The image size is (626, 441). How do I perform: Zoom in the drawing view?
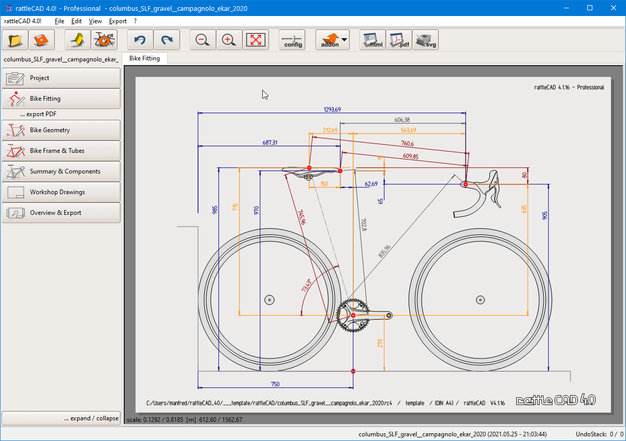pos(229,40)
